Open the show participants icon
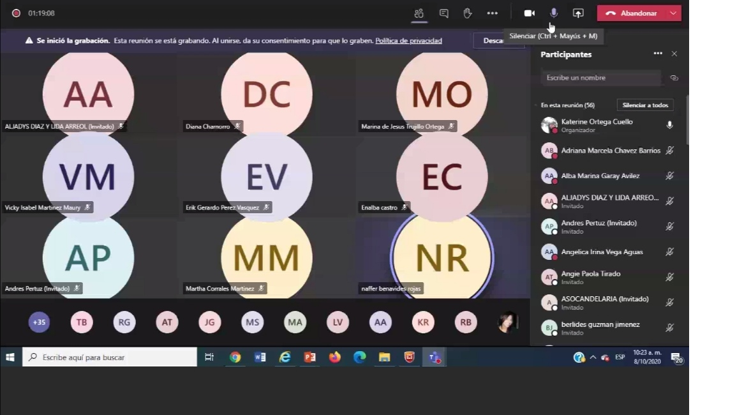 419,13
